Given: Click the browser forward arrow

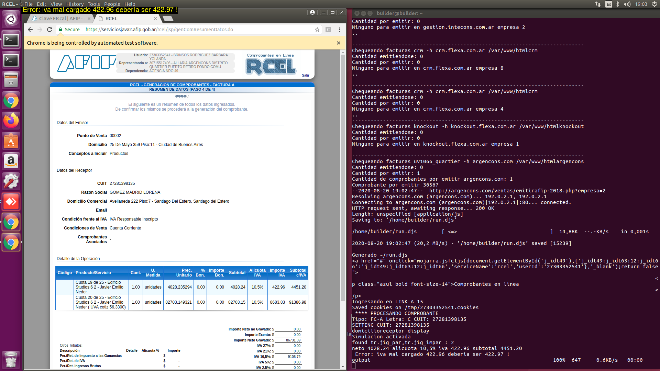Looking at the screenshot, I should [x=40, y=30].
